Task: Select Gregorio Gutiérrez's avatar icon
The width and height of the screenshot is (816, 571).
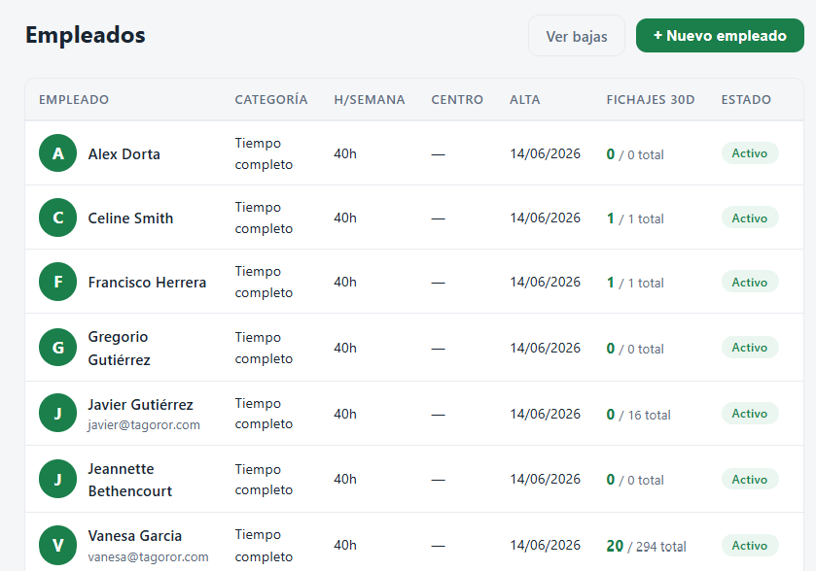Action: pyautogui.click(x=57, y=347)
